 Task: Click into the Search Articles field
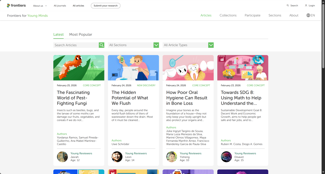(x=76, y=45)
